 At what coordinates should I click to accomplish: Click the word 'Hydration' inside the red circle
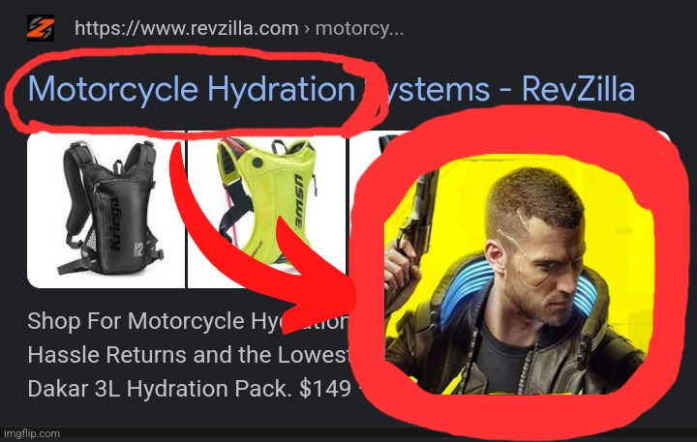[282, 89]
